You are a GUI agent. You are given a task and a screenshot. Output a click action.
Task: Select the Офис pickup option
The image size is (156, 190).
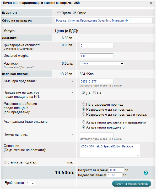75,13
